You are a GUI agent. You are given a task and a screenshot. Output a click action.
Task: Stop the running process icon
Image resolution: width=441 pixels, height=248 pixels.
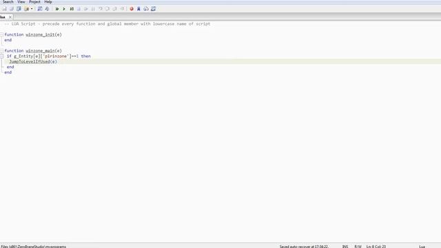[79, 9]
